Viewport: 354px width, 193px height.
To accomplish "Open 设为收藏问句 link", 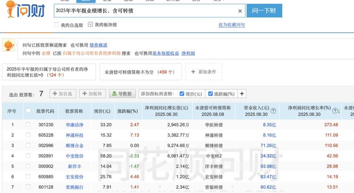I will tap(232, 25).
